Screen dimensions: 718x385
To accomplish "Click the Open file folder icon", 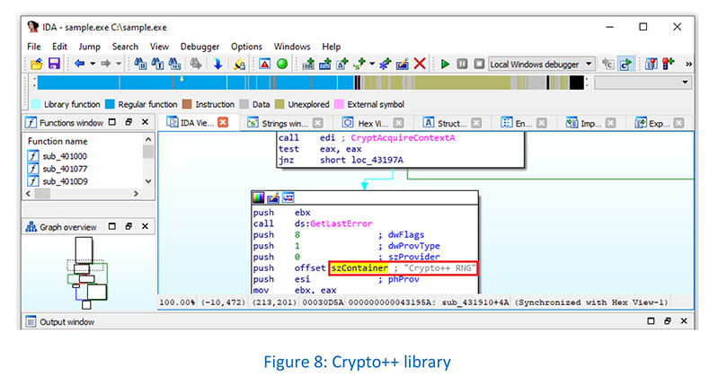I will [x=36, y=64].
